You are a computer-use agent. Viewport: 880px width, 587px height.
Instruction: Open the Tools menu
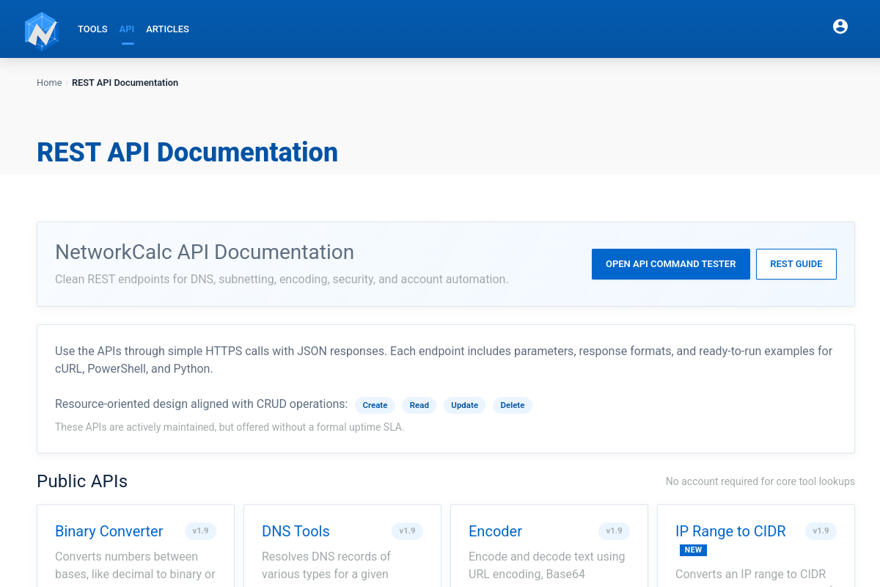[92, 29]
